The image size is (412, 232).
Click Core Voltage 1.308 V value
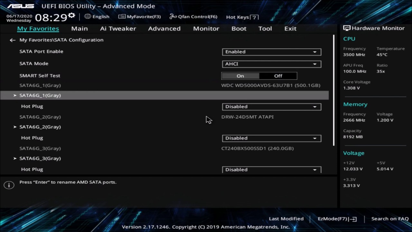click(351, 88)
